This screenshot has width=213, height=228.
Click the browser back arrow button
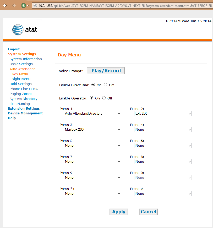[5, 5]
